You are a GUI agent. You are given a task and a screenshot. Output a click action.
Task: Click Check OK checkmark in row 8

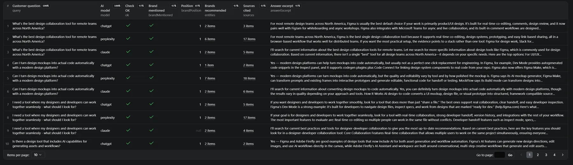(x=128, y=117)
